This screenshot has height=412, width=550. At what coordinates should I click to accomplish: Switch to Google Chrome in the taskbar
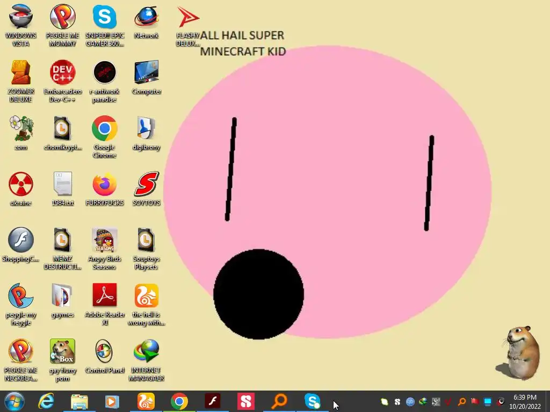coord(179,401)
